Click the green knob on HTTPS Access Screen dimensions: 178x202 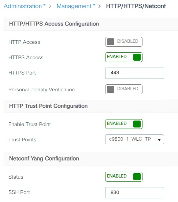pyautogui.click(x=137, y=57)
